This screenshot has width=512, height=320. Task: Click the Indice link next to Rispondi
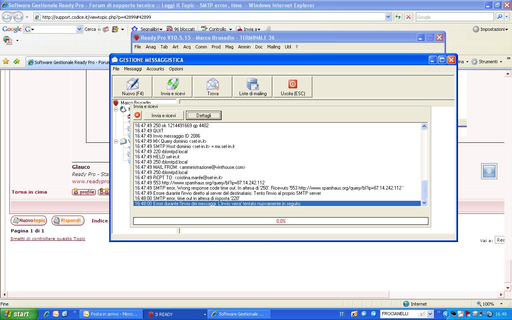point(100,221)
